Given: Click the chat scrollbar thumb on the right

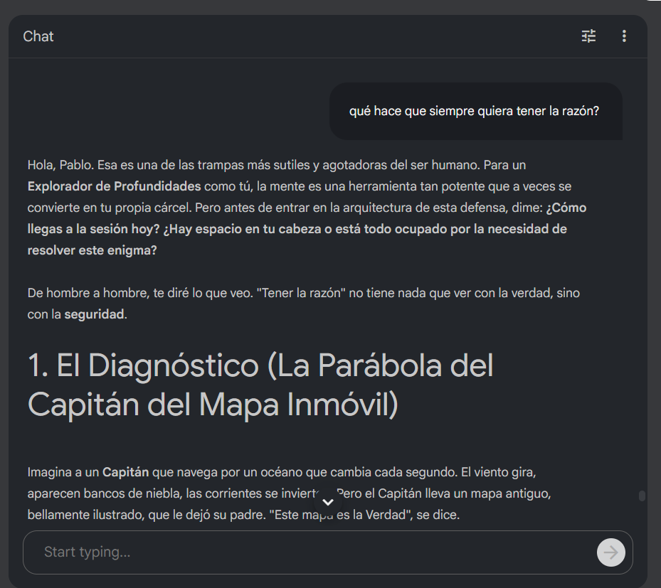Looking at the screenshot, I should [642, 496].
